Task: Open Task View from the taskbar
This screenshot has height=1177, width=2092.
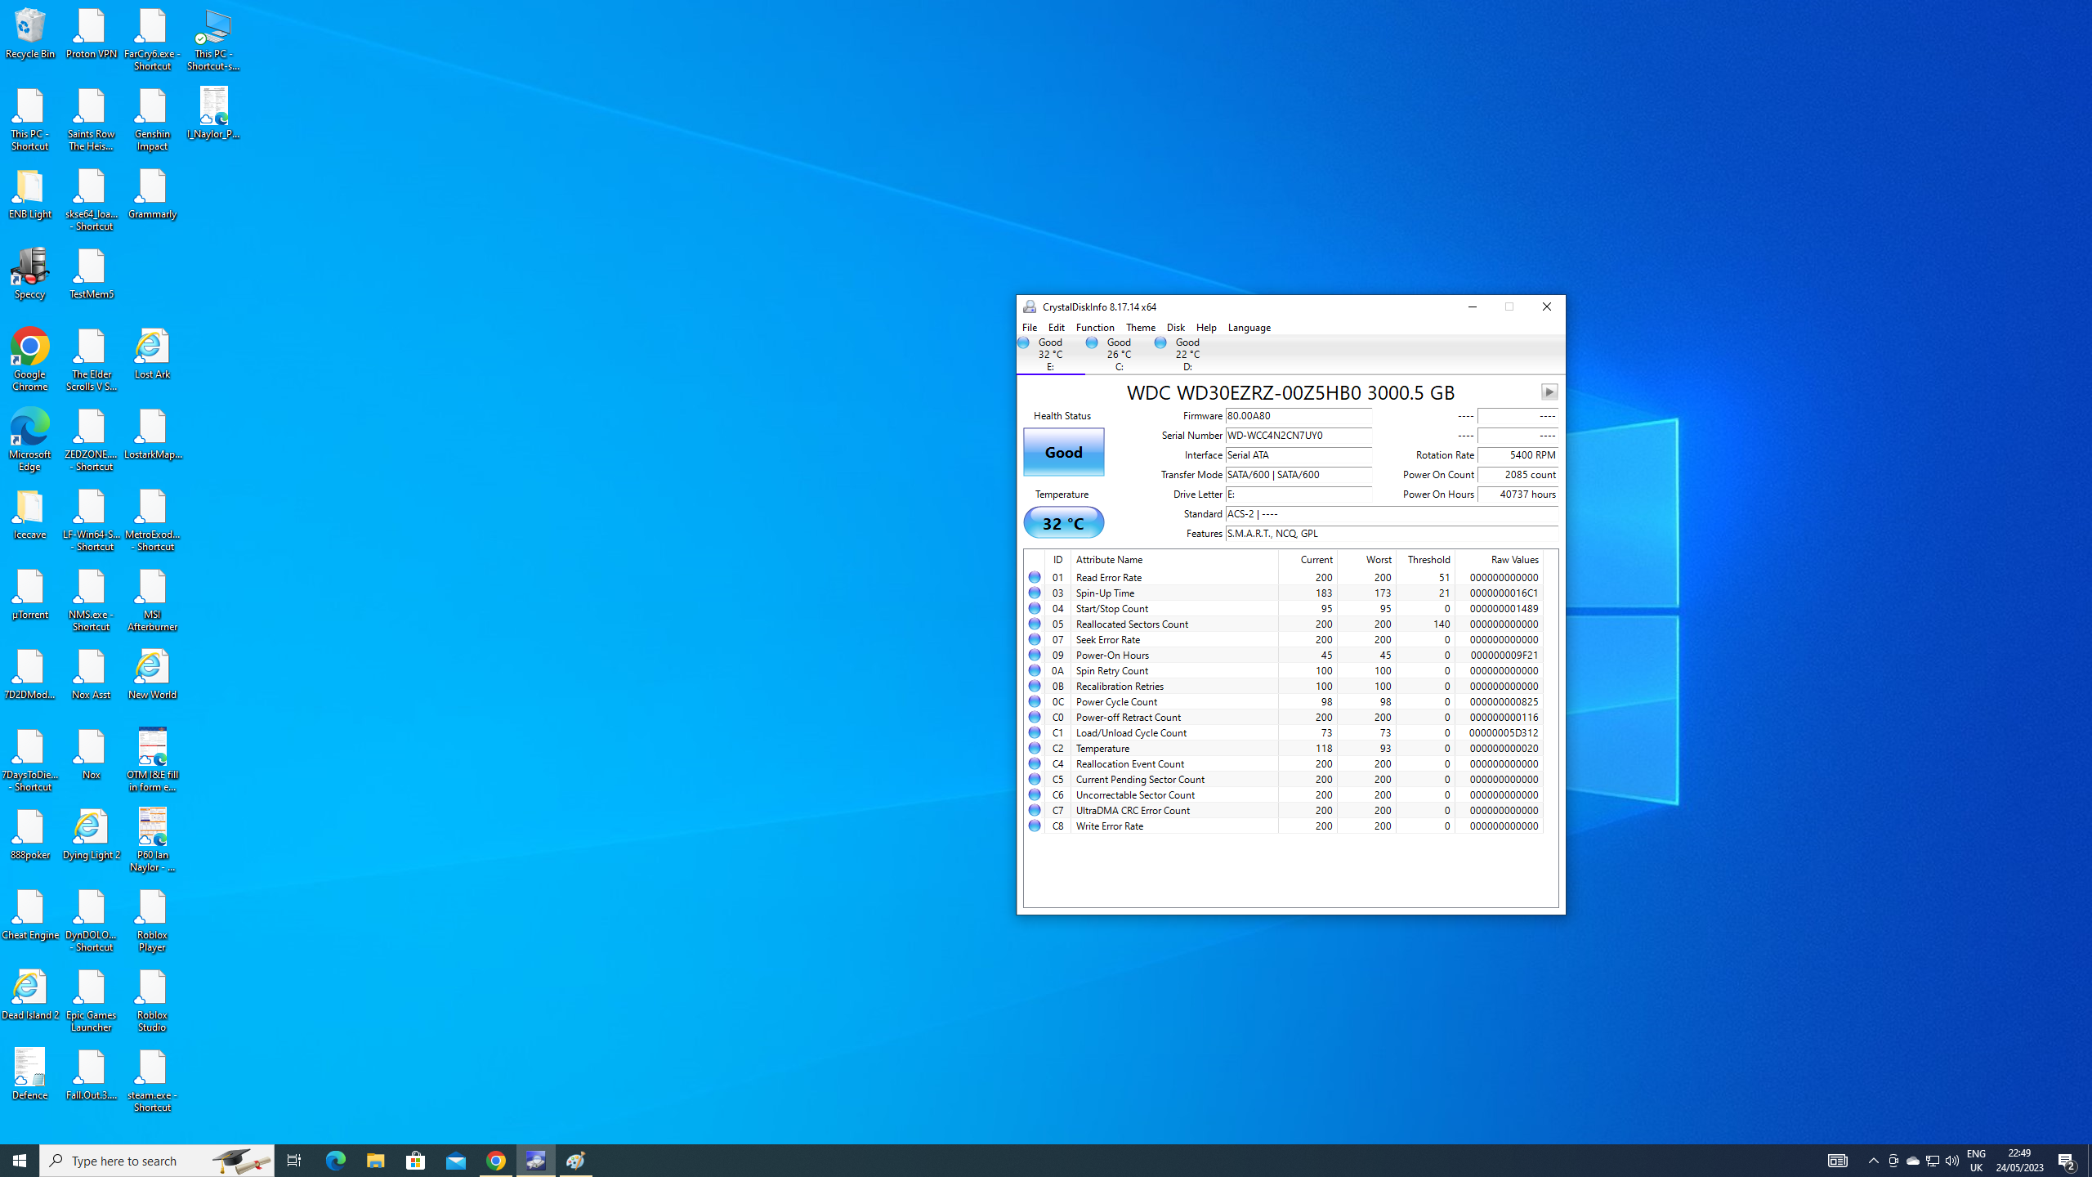Action: point(294,1161)
